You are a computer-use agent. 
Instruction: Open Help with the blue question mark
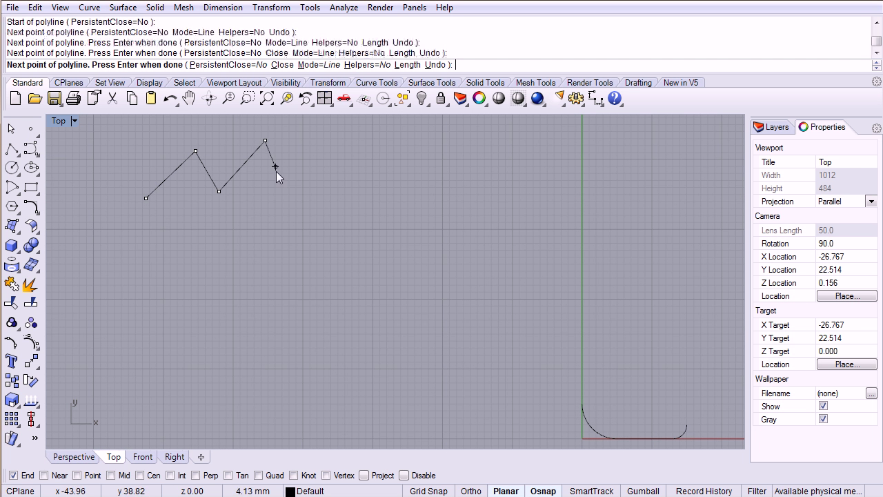pos(615,99)
